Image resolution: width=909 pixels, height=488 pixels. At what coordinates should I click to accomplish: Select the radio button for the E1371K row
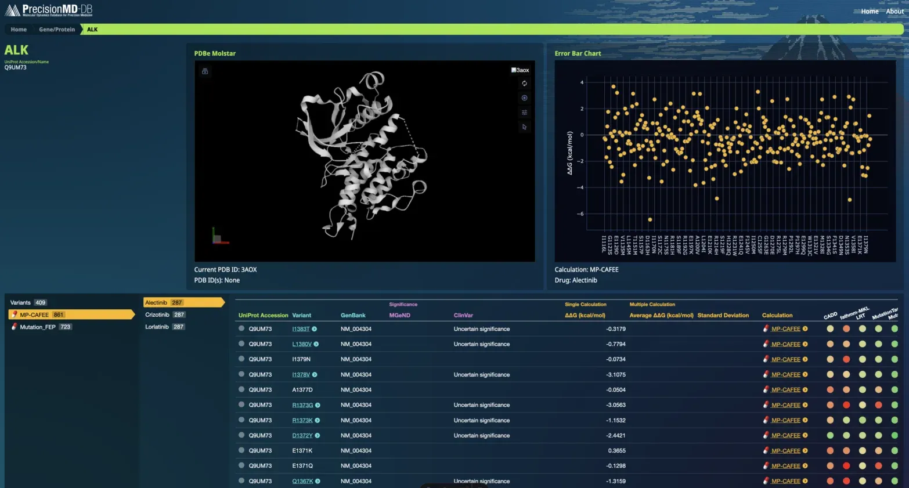(241, 450)
